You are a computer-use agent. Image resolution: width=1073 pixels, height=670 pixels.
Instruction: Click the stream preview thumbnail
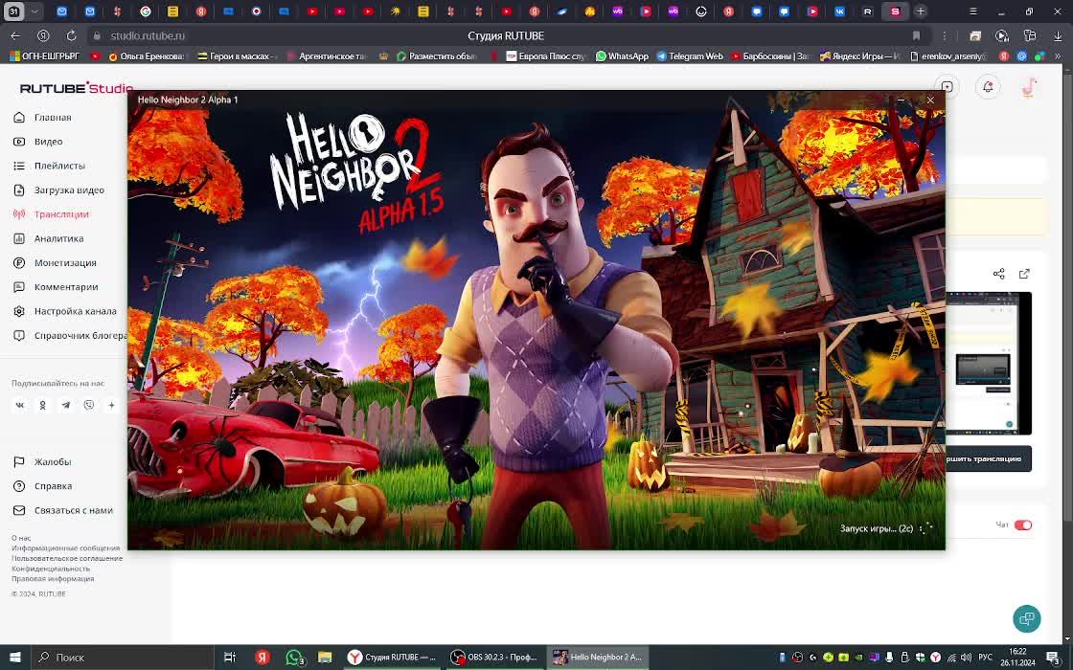coord(989,364)
